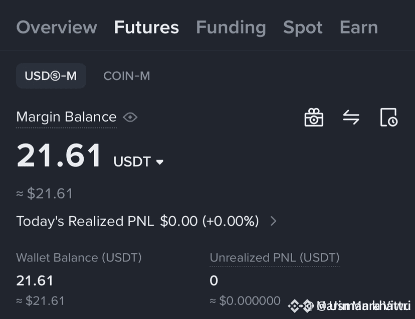415x319 pixels.
Task: Select the Futures tab
Action: 147,27
